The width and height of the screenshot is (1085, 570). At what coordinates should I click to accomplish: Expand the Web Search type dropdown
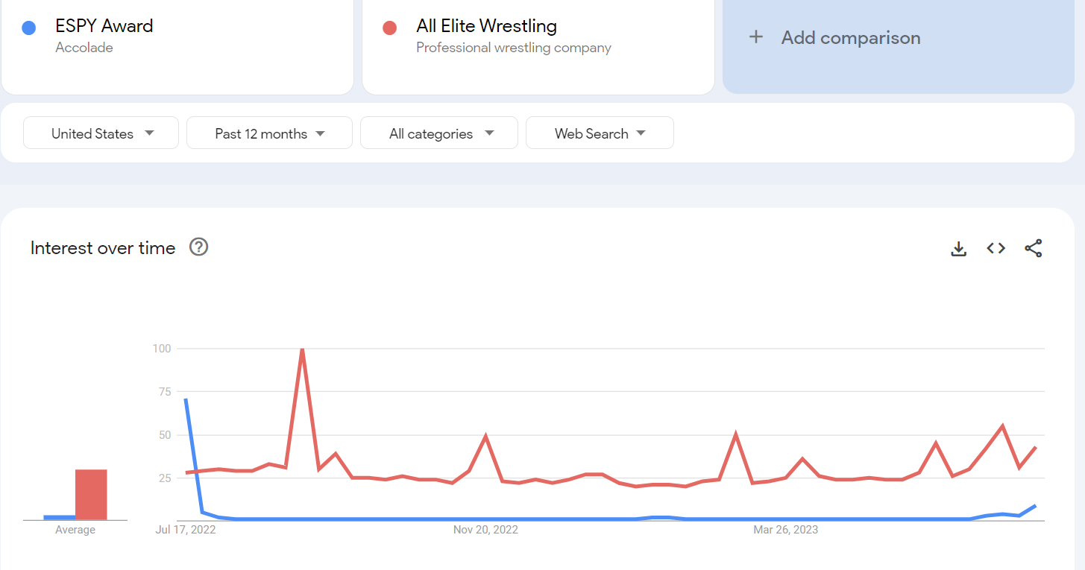point(600,133)
